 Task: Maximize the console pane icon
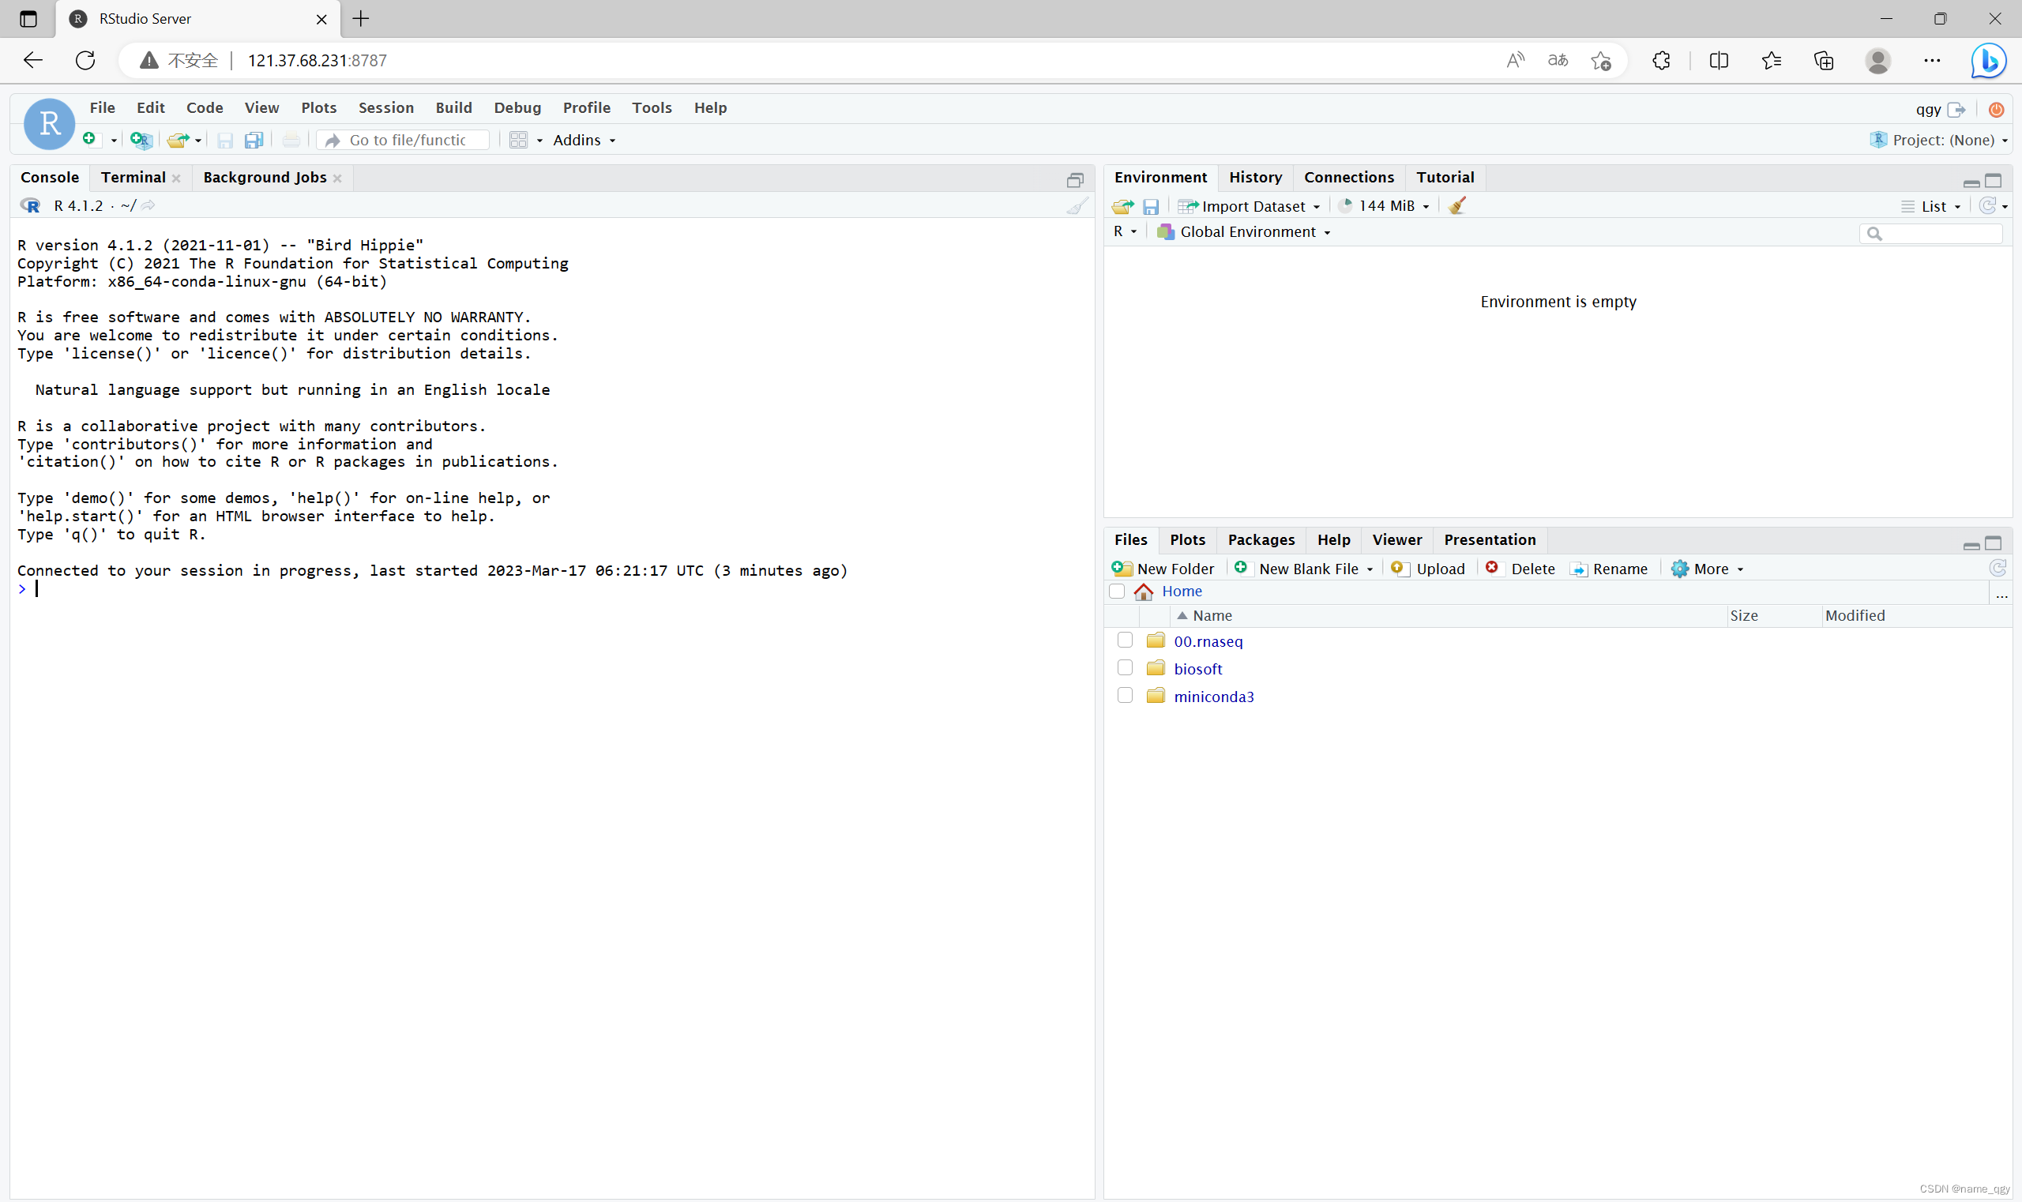(1075, 180)
